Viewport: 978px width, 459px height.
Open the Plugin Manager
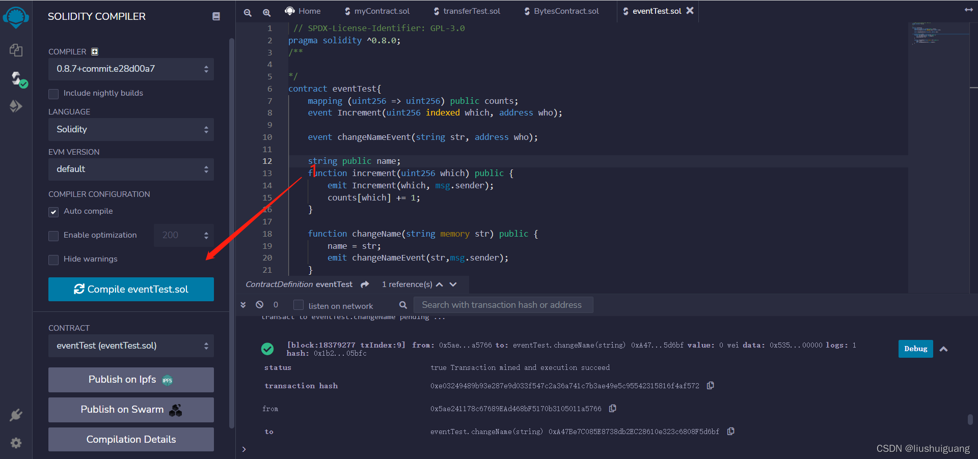(16, 415)
